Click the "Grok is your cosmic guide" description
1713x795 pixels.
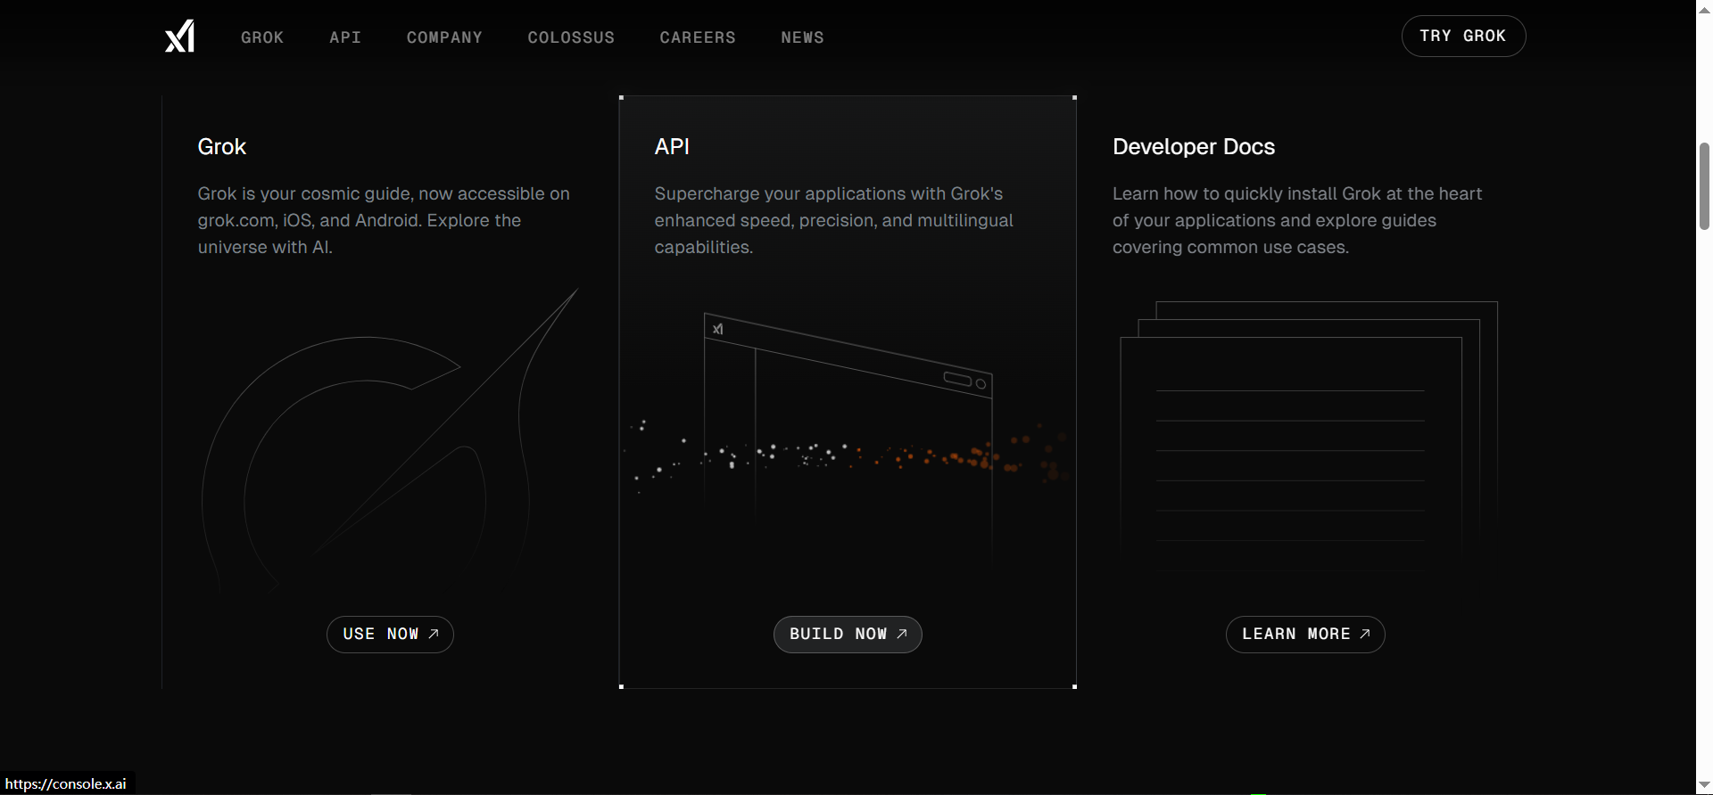click(x=384, y=220)
